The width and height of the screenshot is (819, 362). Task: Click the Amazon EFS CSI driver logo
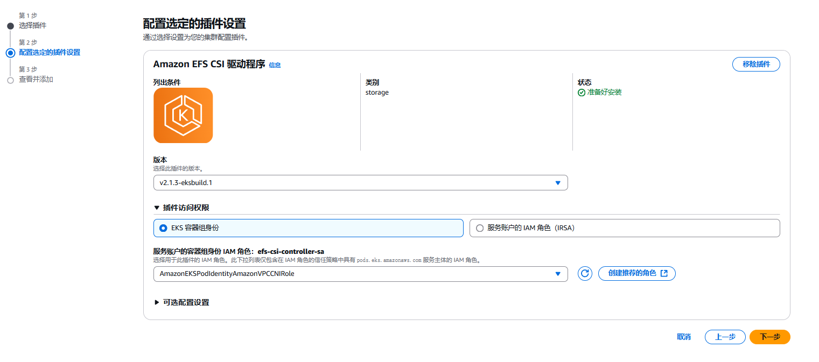tap(183, 115)
